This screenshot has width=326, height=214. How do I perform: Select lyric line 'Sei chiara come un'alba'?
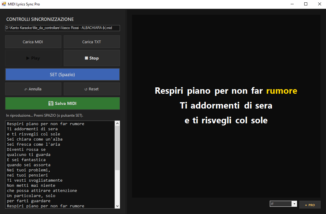click(35, 139)
